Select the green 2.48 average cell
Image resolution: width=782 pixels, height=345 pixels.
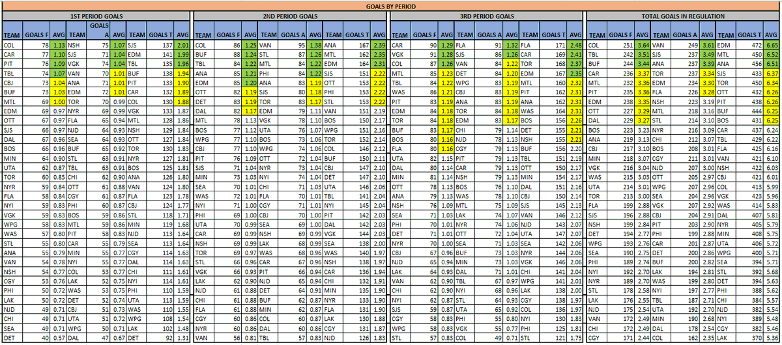575,46
